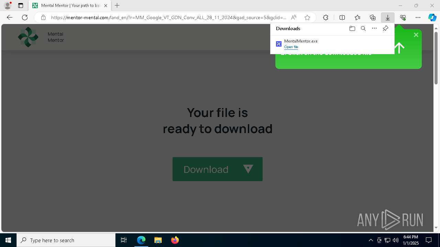Open the clock and date

[411, 240]
